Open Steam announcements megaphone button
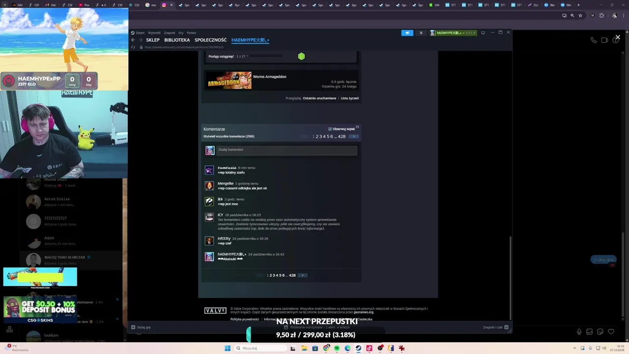Viewport: 629px width, 354px height. pos(407,33)
